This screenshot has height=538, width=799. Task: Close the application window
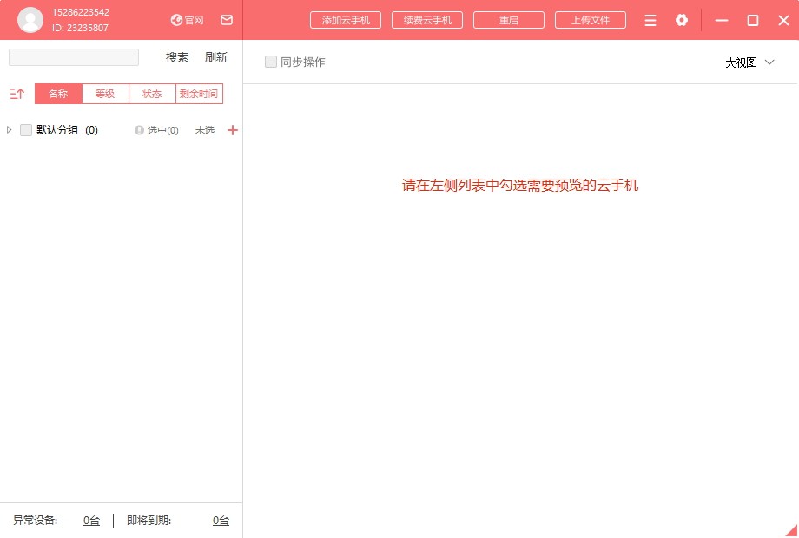click(x=783, y=20)
